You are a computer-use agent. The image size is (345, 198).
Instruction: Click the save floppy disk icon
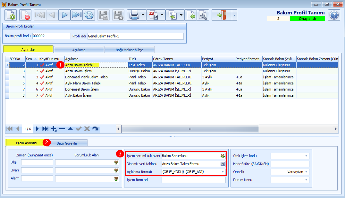[x=104, y=15]
